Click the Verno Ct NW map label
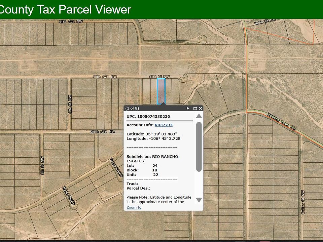This screenshot has width=323, height=242. coord(116,167)
